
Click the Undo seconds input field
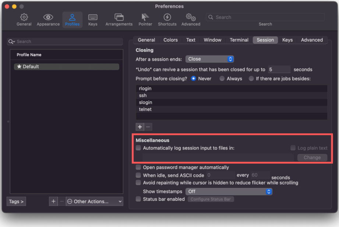click(279, 69)
